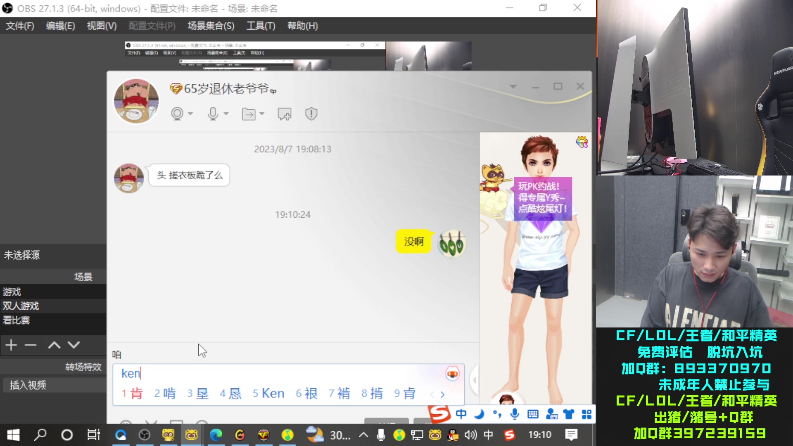Select the 双人游戏 scene
The height and width of the screenshot is (446, 793).
point(21,306)
